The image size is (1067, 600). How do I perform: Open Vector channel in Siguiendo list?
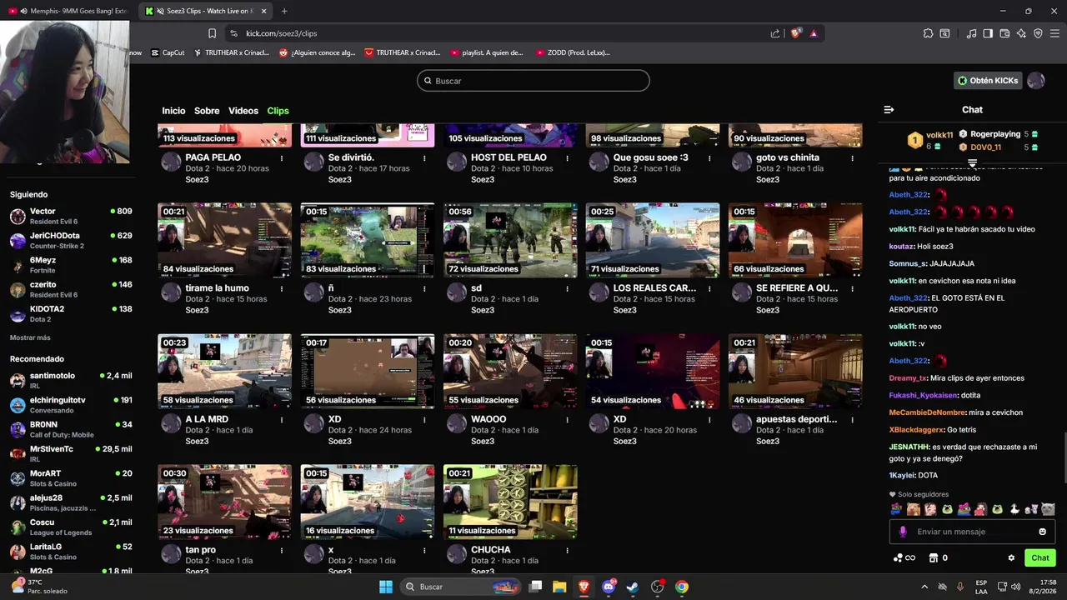pyautogui.click(x=71, y=217)
